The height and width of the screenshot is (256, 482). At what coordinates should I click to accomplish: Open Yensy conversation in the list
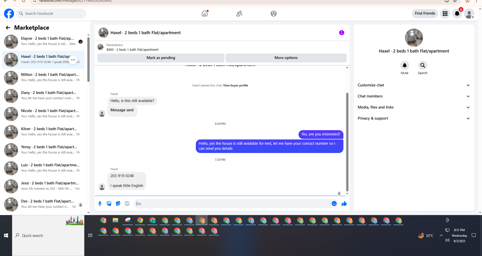tap(43, 150)
